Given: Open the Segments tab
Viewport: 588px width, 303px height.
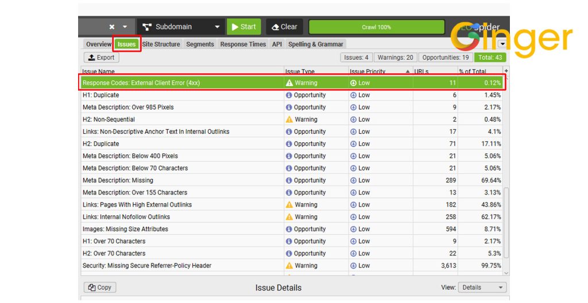Looking at the screenshot, I should pyautogui.click(x=200, y=44).
